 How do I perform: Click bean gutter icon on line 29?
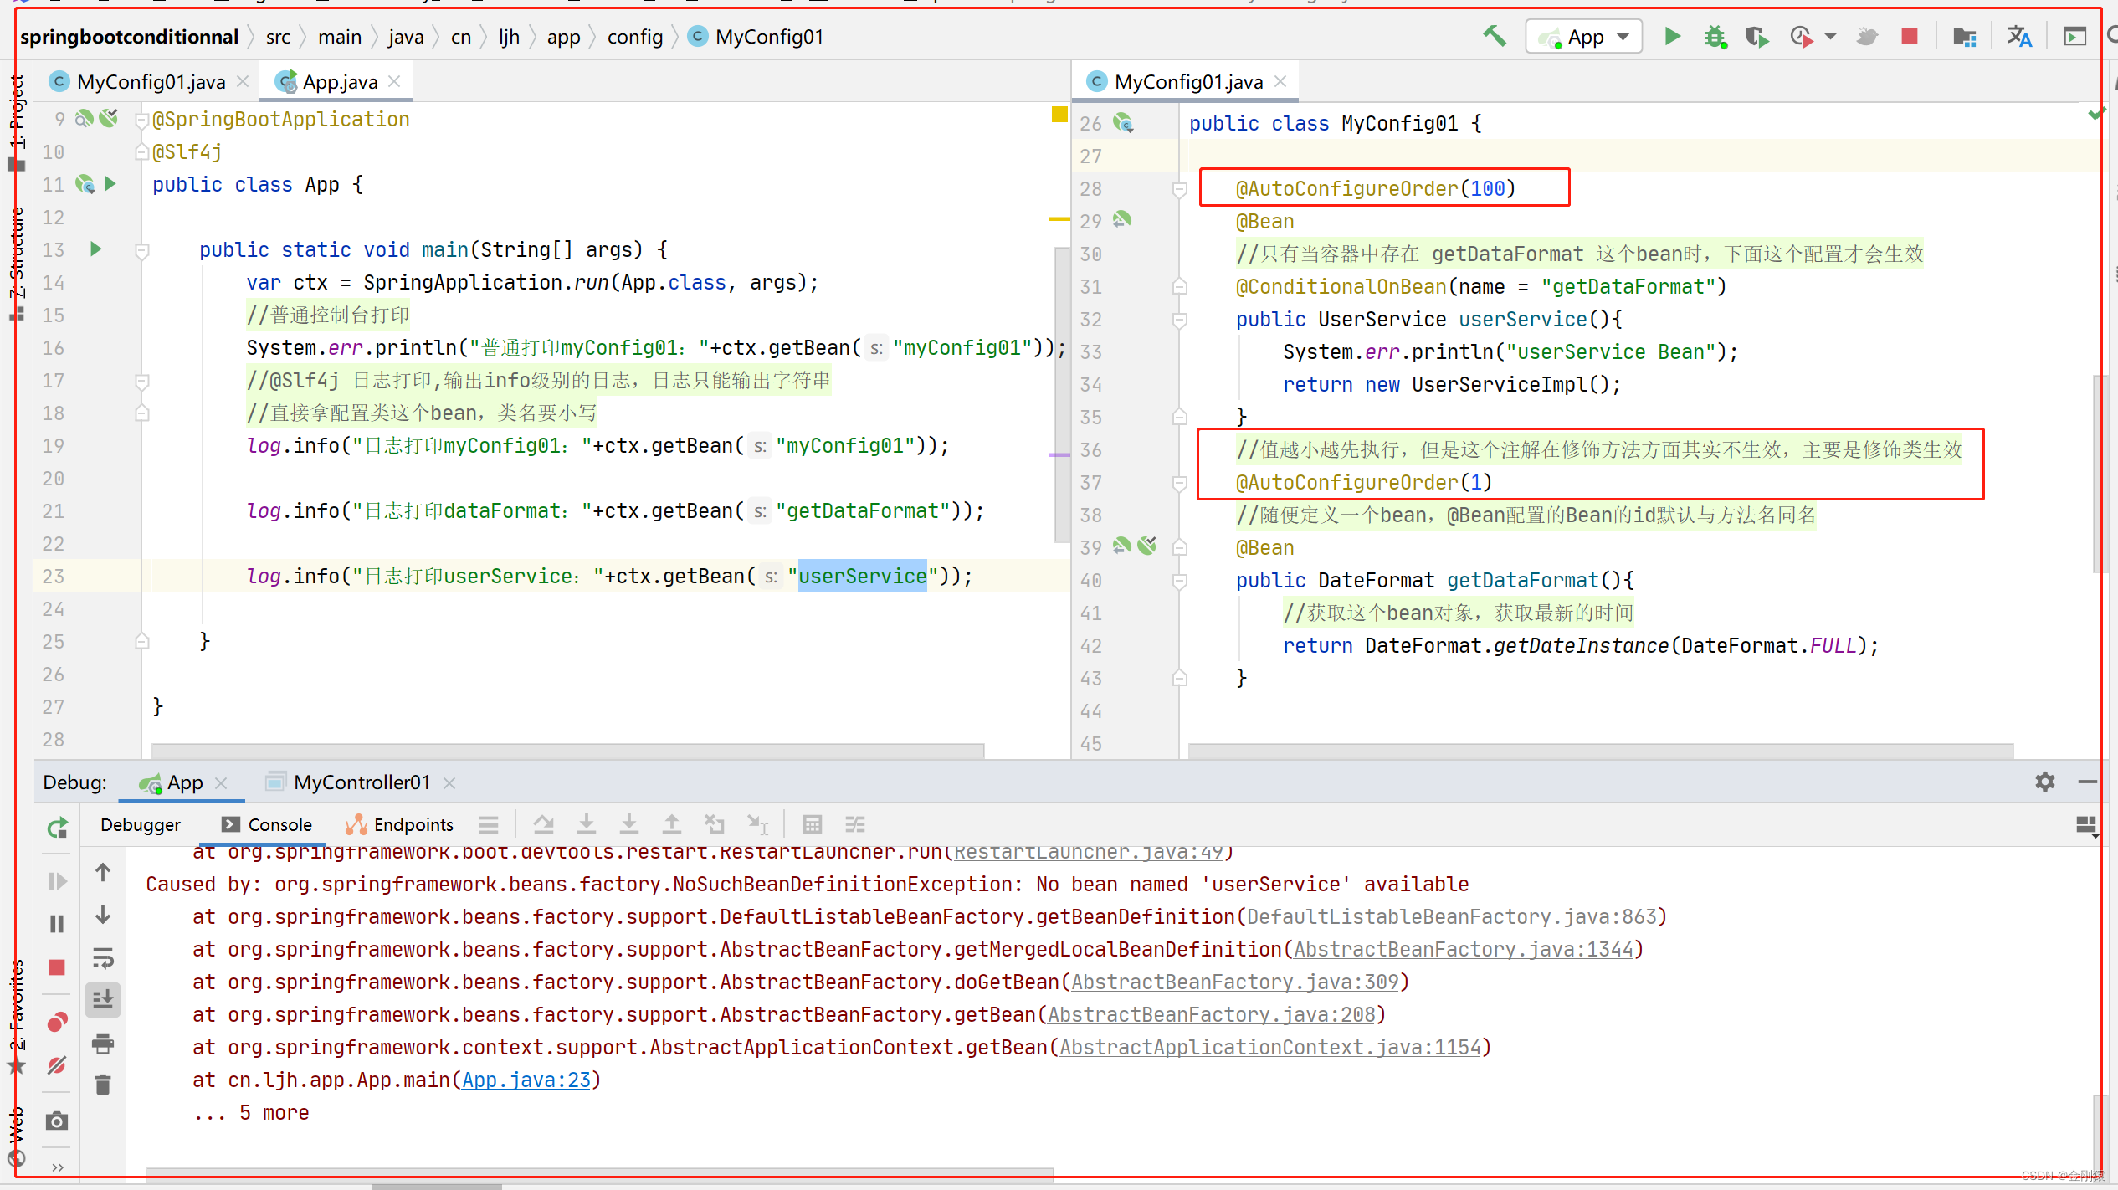click(x=1122, y=220)
